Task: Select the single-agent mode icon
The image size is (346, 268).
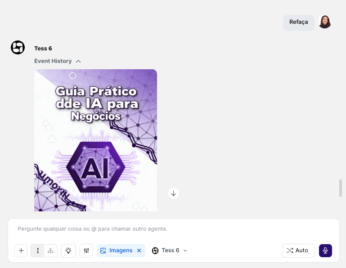Action: click(x=38, y=250)
